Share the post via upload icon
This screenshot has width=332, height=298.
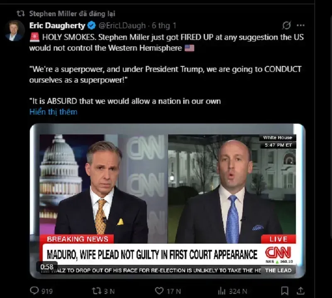pyautogui.click(x=300, y=291)
